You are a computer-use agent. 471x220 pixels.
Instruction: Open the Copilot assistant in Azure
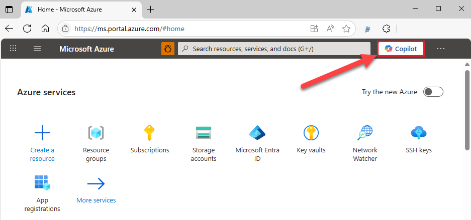click(401, 49)
